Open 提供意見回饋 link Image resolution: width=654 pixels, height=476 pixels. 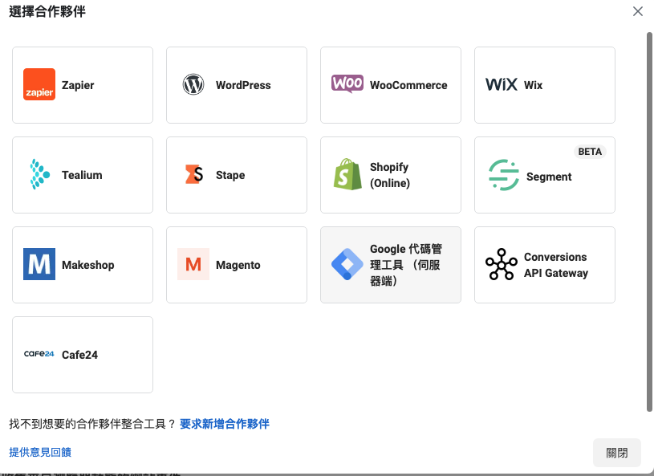coord(40,452)
